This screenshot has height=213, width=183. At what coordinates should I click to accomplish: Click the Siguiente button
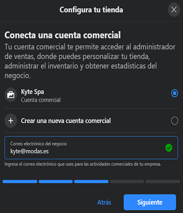(150, 202)
